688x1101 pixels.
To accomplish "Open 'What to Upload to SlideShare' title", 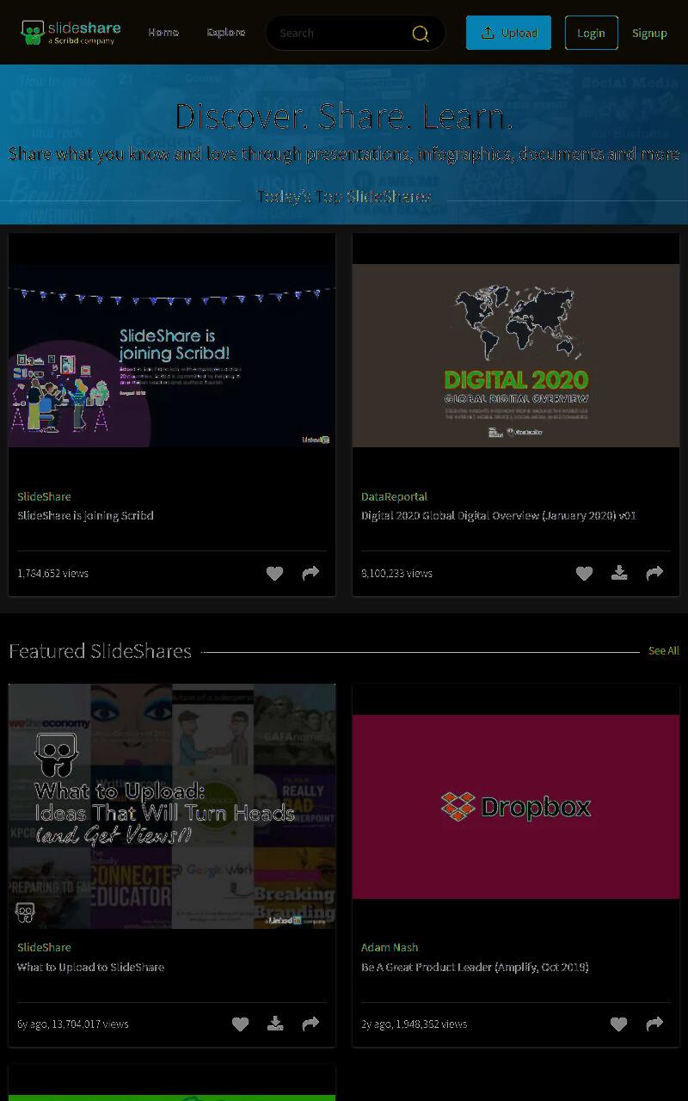I will (90, 967).
